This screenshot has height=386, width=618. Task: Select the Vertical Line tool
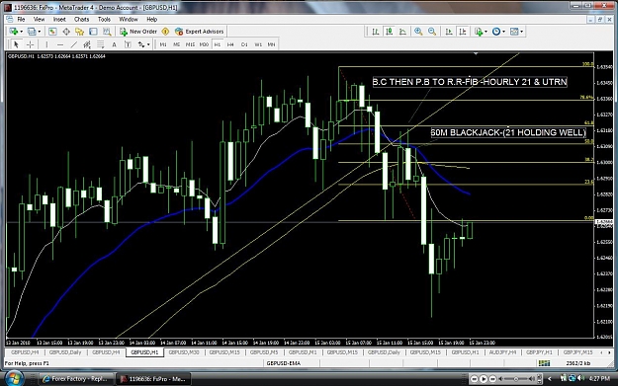(x=46, y=44)
